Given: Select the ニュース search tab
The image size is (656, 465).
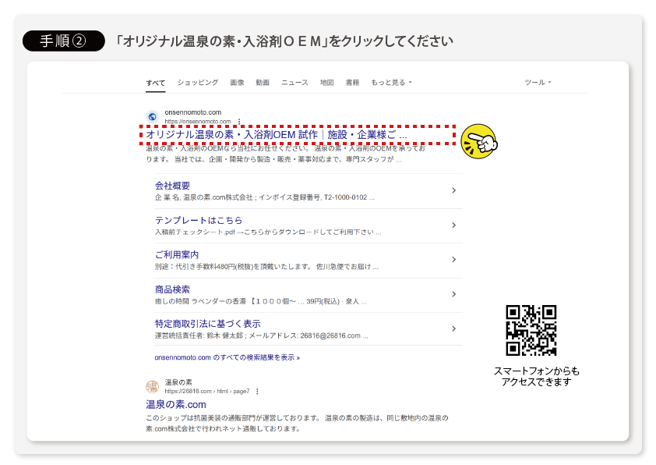Looking at the screenshot, I should (294, 83).
